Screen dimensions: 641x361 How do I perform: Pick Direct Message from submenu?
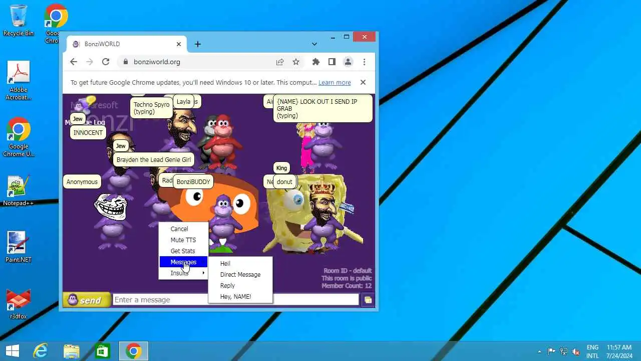tap(240, 275)
